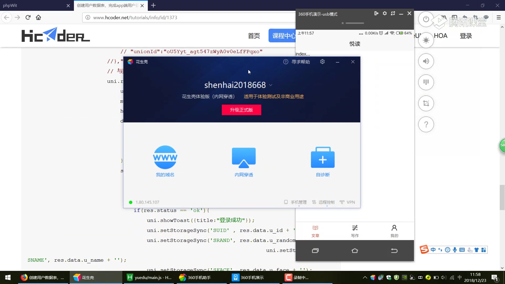The image size is (505, 284).
Task: Switch to the Firefox taskbar item
Action: 43,277
